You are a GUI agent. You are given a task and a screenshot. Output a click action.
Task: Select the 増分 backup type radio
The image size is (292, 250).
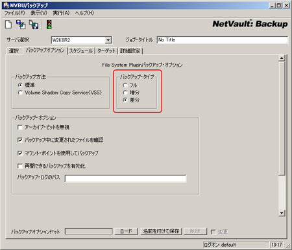[125, 93]
